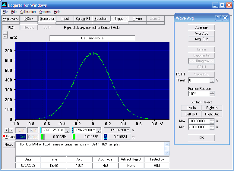This screenshot has height=171, width=234.
Task: Click the Gaussian Noise title field
Action: click(x=92, y=38)
